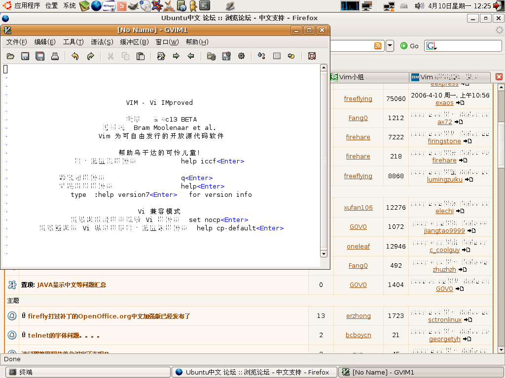
Task: Open the volume speaker applet
Action: [419, 5]
